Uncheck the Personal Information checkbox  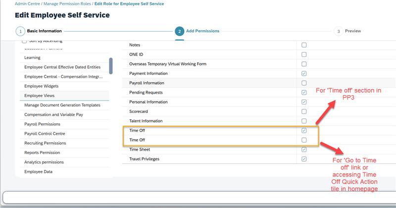(x=304, y=102)
